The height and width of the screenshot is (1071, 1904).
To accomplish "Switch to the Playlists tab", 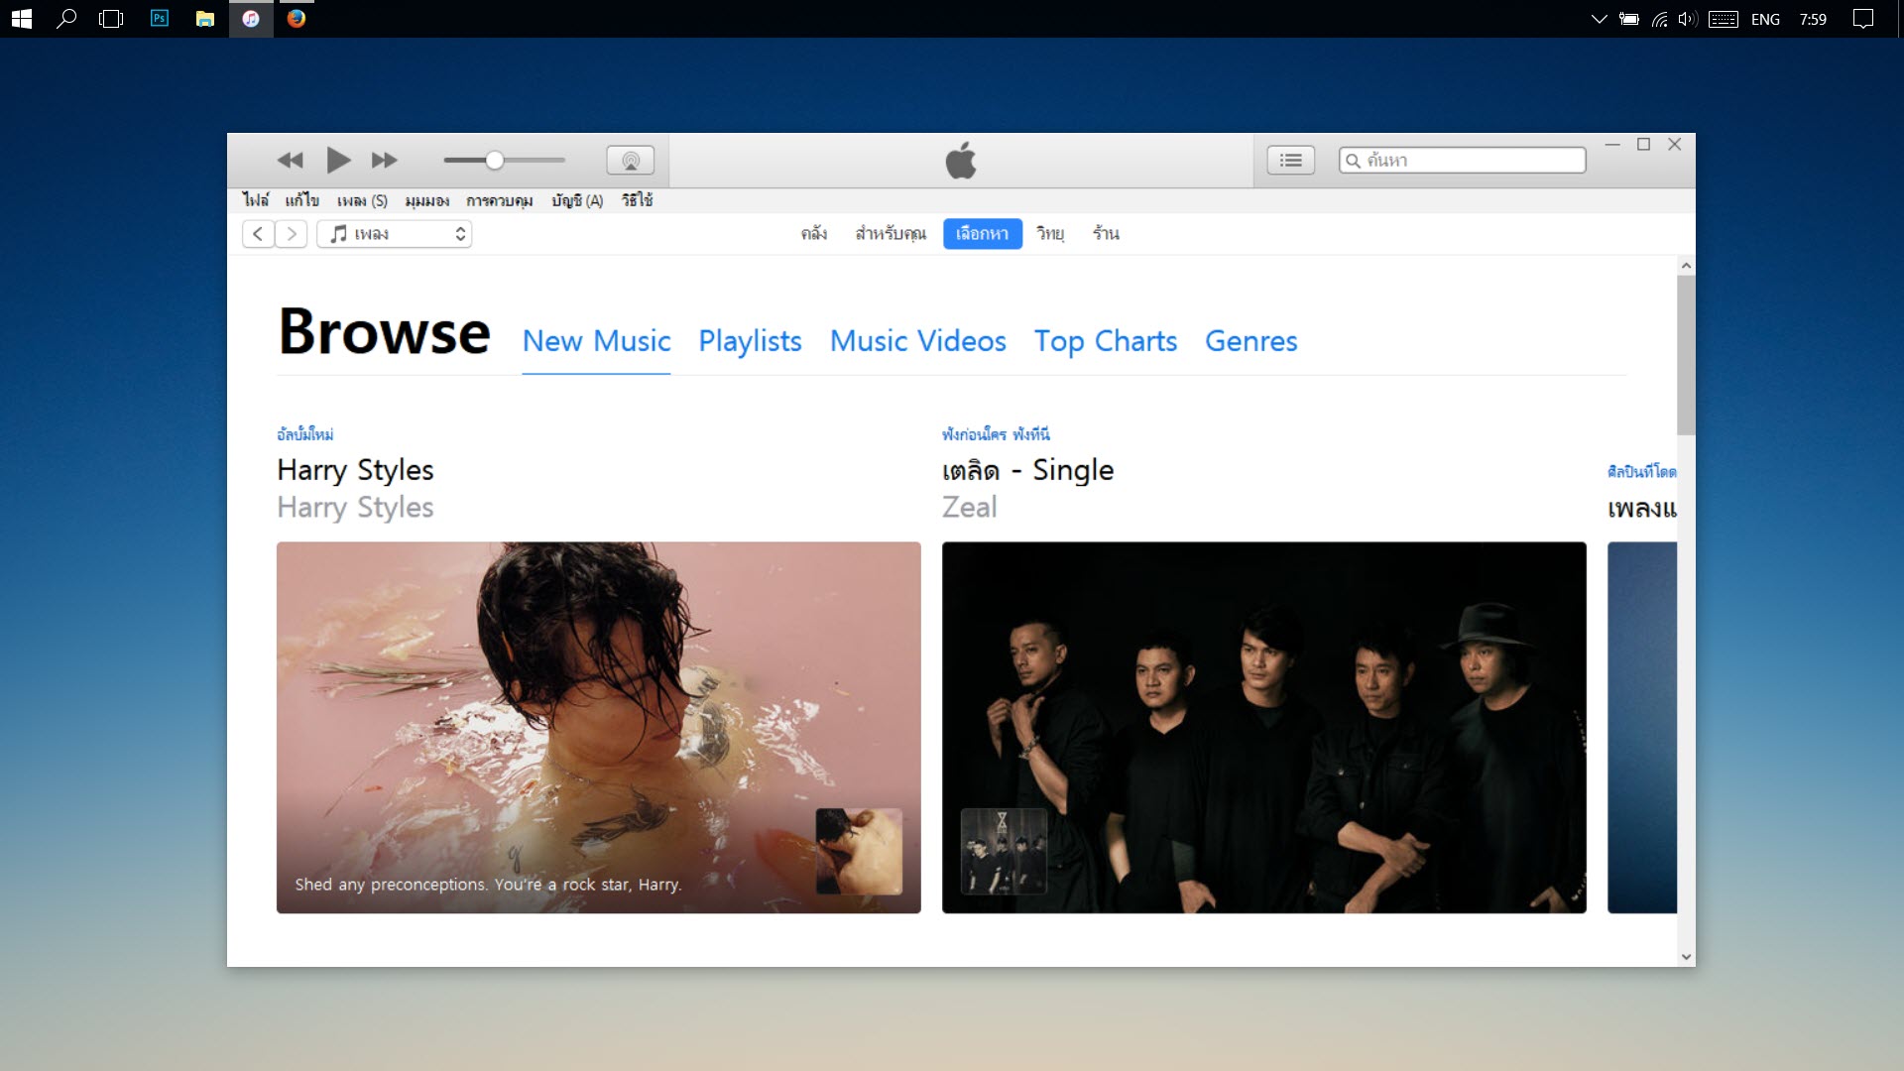I will pyautogui.click(x=750, y=341).
